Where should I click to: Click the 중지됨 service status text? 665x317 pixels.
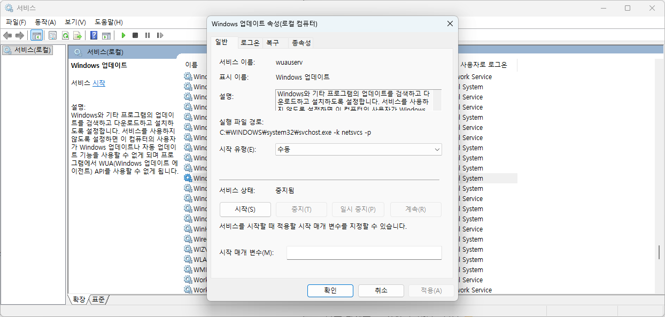[x=284, y=190]
